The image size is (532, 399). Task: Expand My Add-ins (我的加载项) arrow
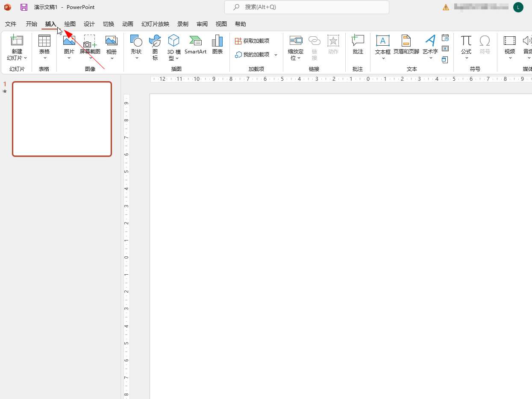(276, 55)
